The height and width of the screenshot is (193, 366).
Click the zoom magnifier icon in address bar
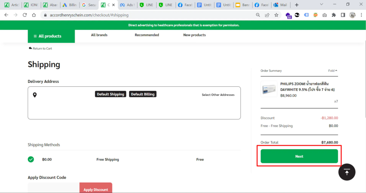tap(258, 15)
